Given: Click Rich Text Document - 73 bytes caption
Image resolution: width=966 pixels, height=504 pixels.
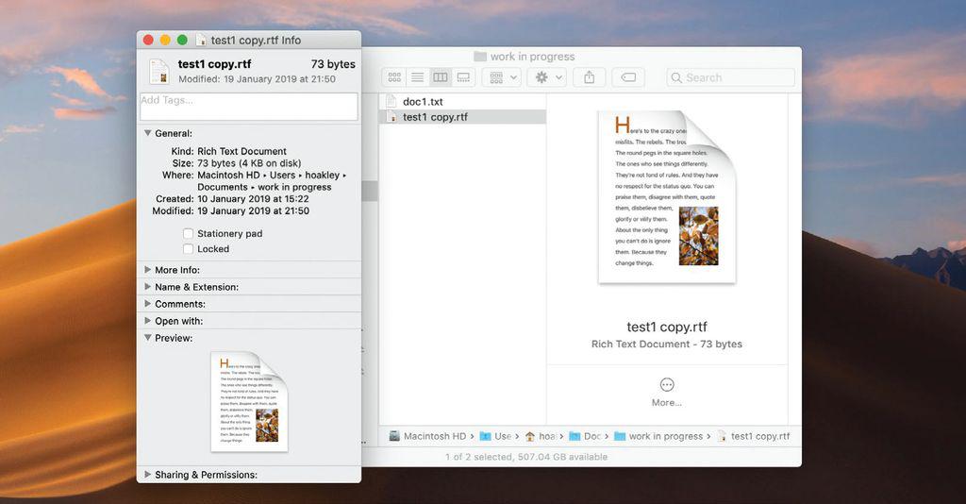Looking at the screenshot, I should click(x=667, y=344).
